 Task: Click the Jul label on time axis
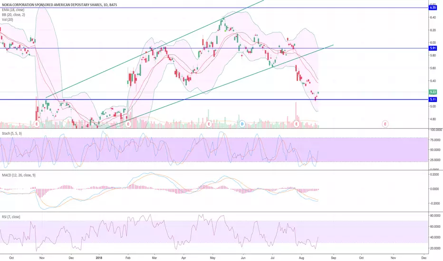(273, 258)
